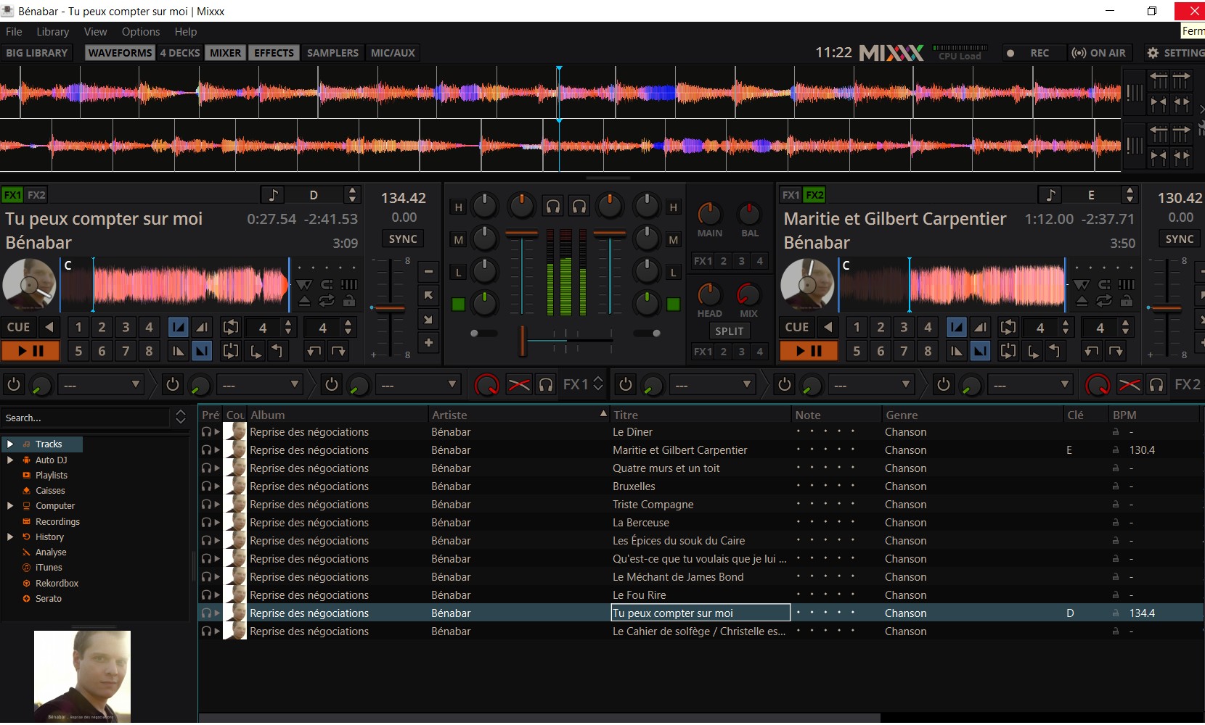This screenshot has width=1205, height=725.
Task: Expand the History tree item
Action: click(10, 536)
